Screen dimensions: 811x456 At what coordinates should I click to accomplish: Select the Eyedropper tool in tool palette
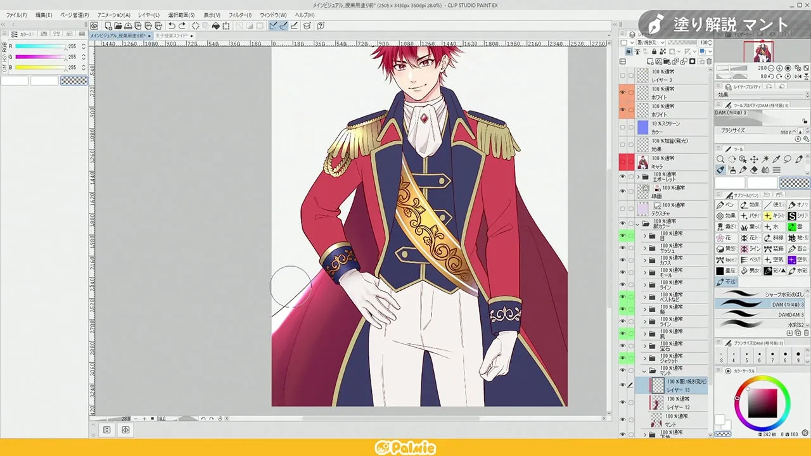coord(776,159)
